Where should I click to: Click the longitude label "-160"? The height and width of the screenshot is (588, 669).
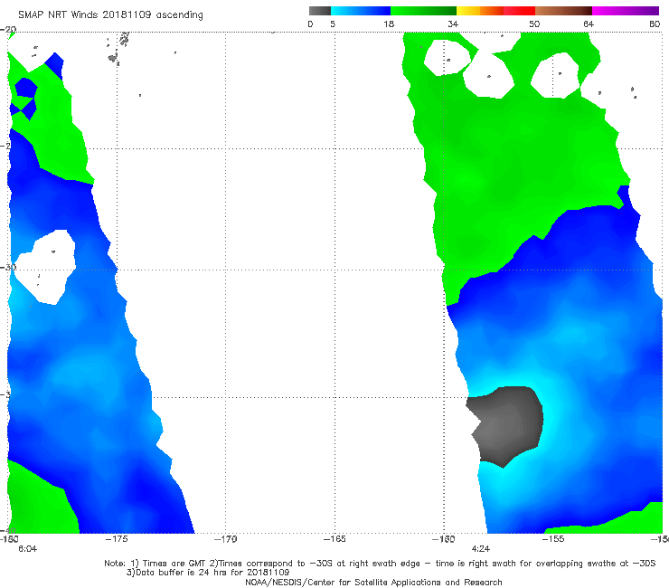(x=444, y=539)
